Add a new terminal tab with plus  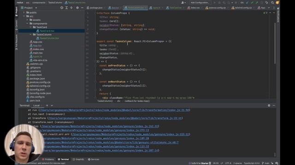click(x=47, y=105)
